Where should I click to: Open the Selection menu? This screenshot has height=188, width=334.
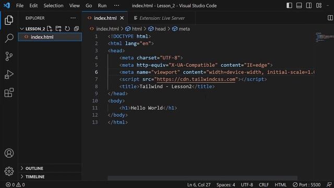(53, 6)
